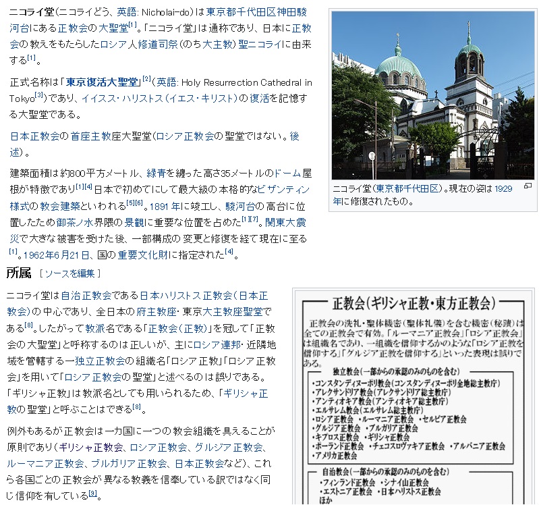
Task: Open the 正教会 diagram image thumbnail
Action: click(x=414, y=398)
